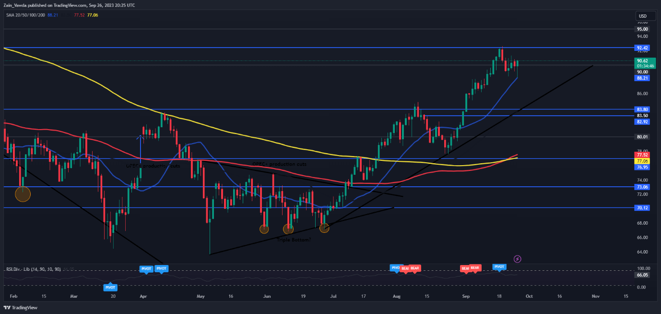The width and height of the screenshot is (661, 314).
Task: Click the purple lightning bolt event icon
Action: 517,259
